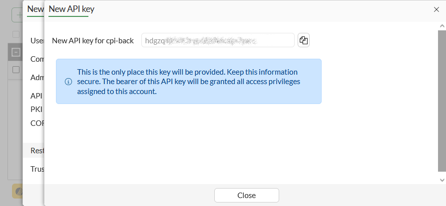Click the partially hidden "Trus" label
This screenshot has width=446, height=206.
[37, 169]
